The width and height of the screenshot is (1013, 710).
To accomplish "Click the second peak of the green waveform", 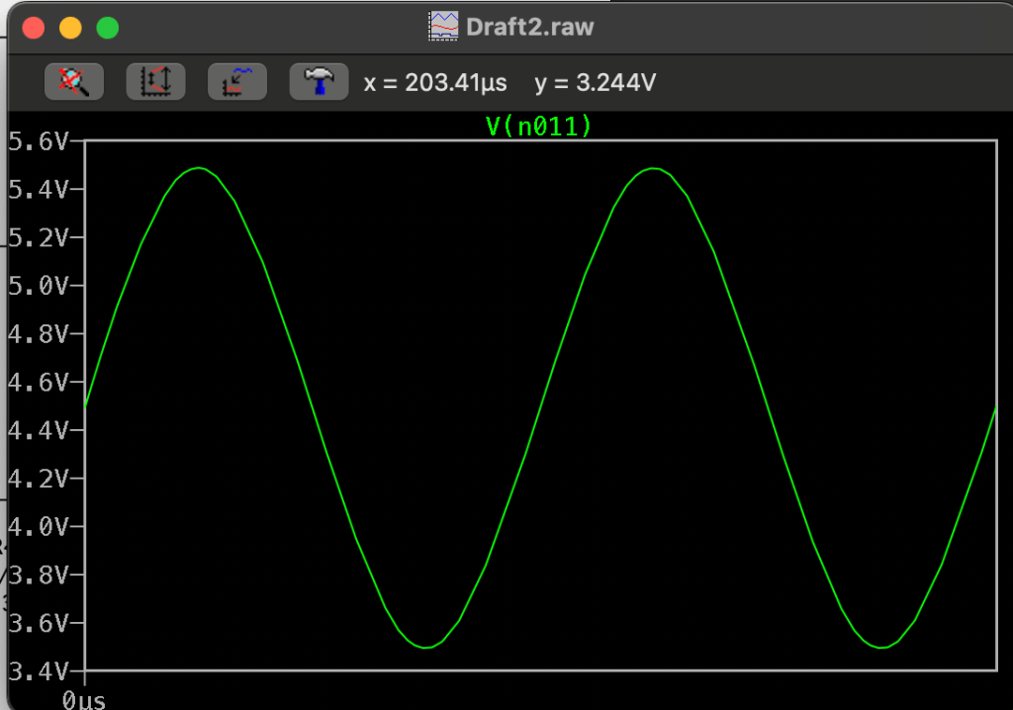I will click(654, 168).
